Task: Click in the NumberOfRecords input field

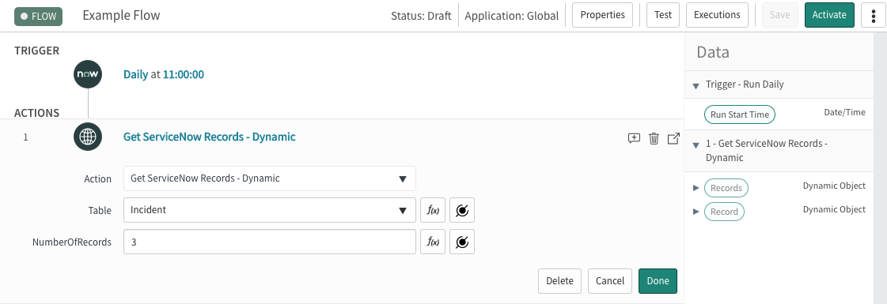Action: pyautogui.click(x=270, y=242)
